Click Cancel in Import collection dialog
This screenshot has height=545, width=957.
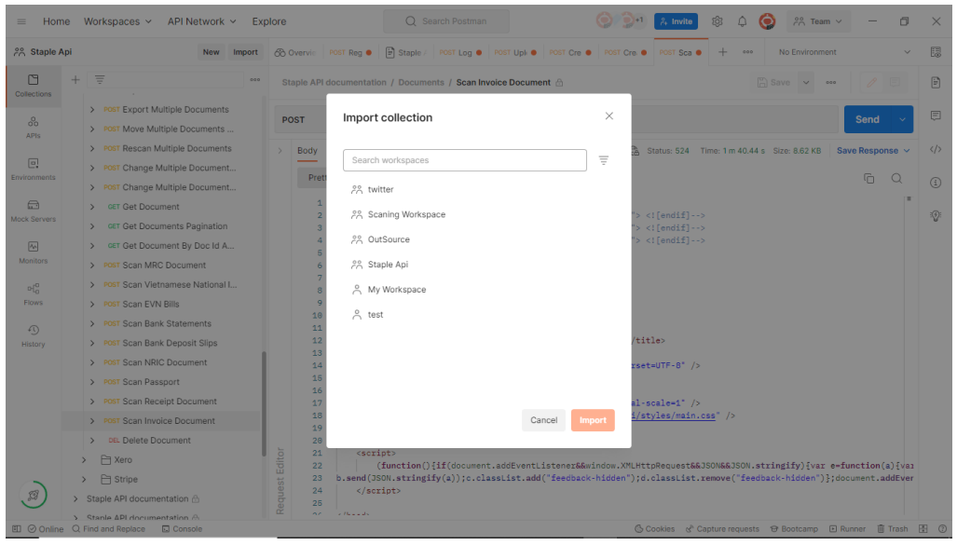[x=543, y=420]
